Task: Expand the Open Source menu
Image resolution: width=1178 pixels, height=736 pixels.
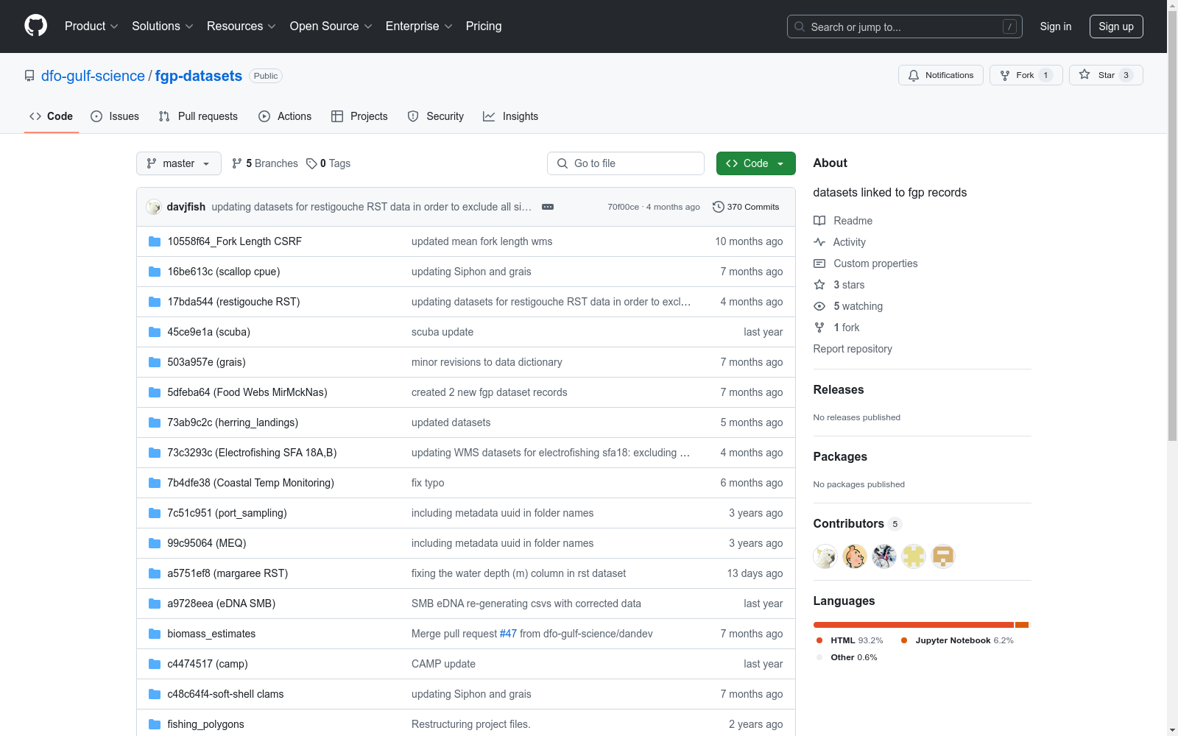Action: coord(331,26)
